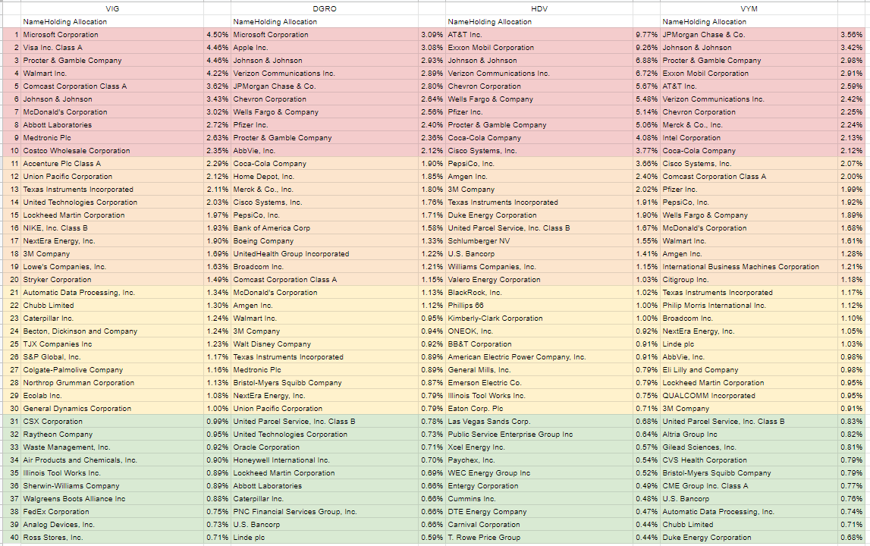Viewport: 870px width, 546px height.
Task: Select Bristol-Myers Squibb Company in DGRO column
Action: click(324, 382)
